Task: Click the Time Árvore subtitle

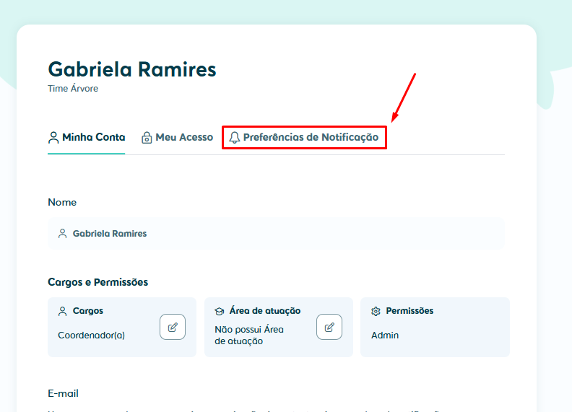Action: coord(73,89)
